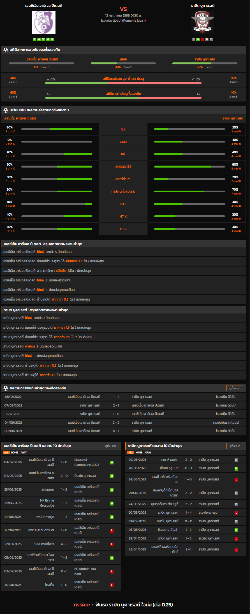
Task: Select the green W form badge under the Rapid crest
Action: pos(198,39)
